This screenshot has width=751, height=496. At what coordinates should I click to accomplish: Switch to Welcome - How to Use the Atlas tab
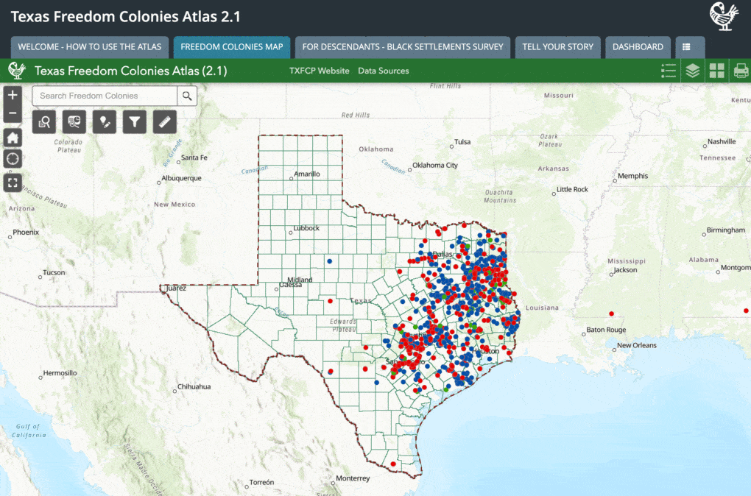[x=90, y=47]
